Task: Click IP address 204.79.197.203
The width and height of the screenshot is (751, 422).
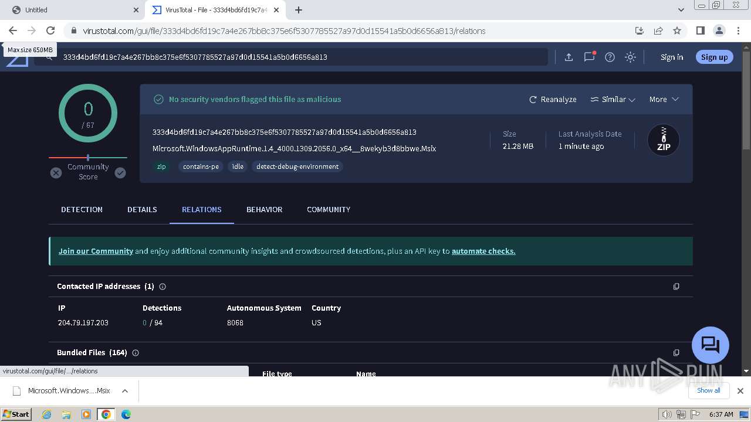Action: pyautogui.click(x=83, y=322)
